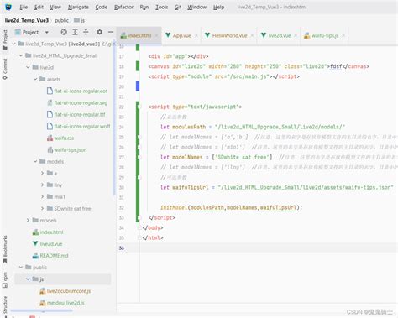This screenshot has height=318, width=398.
Task: Close the App.vue tab
Action: click(x=196, y=35)
